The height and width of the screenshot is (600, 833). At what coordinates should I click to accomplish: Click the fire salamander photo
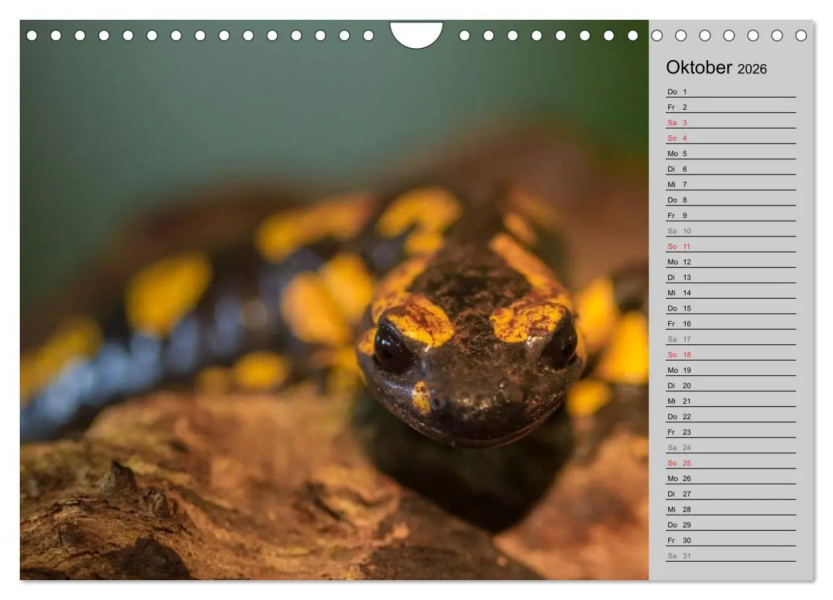click(x=335, y=300)
